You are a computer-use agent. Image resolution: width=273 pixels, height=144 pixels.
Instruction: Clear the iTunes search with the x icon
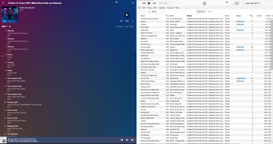(259, 3)
